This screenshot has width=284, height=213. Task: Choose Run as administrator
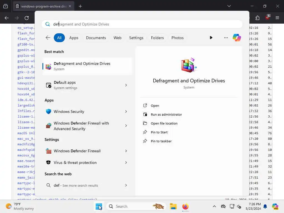click(166, 115)
